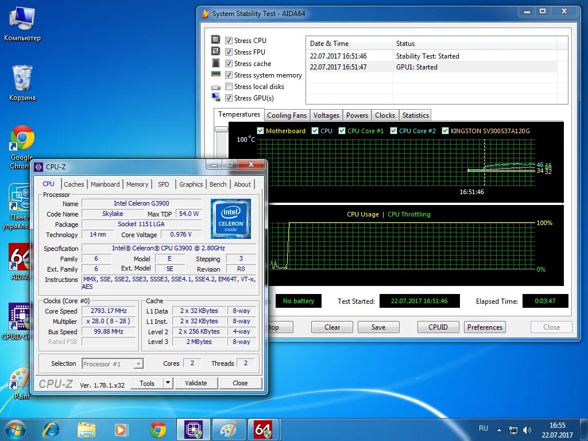The image size is (588, 441).
Task: Click the network tray icon
Action: pyautogui.click(x=513, y=430)
